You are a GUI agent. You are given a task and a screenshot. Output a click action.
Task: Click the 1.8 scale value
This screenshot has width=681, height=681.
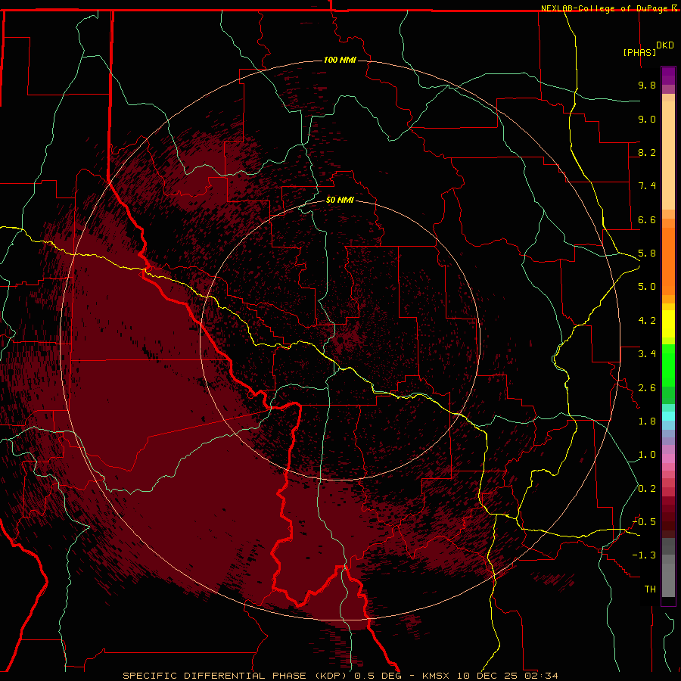coord(647,421)
